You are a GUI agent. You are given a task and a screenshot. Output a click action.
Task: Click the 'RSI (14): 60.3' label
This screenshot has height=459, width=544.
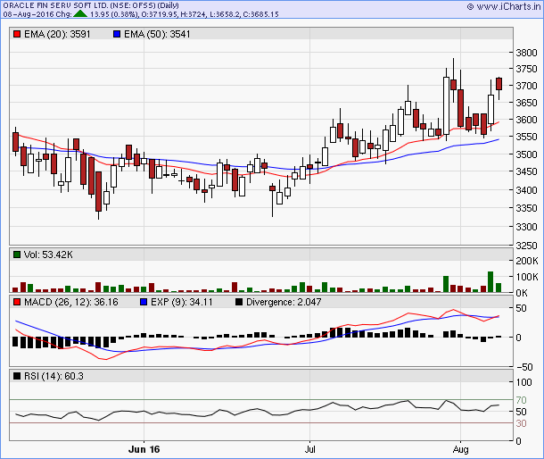click(54, 376)
